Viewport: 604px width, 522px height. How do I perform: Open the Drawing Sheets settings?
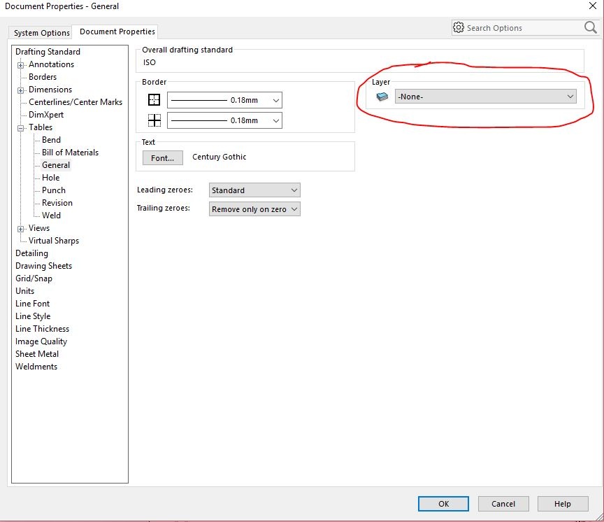(x=43, y=266)
